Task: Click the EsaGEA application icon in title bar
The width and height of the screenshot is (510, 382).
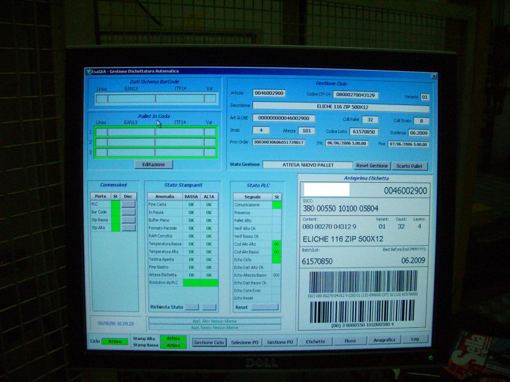Action: click(x=89, y=71)
